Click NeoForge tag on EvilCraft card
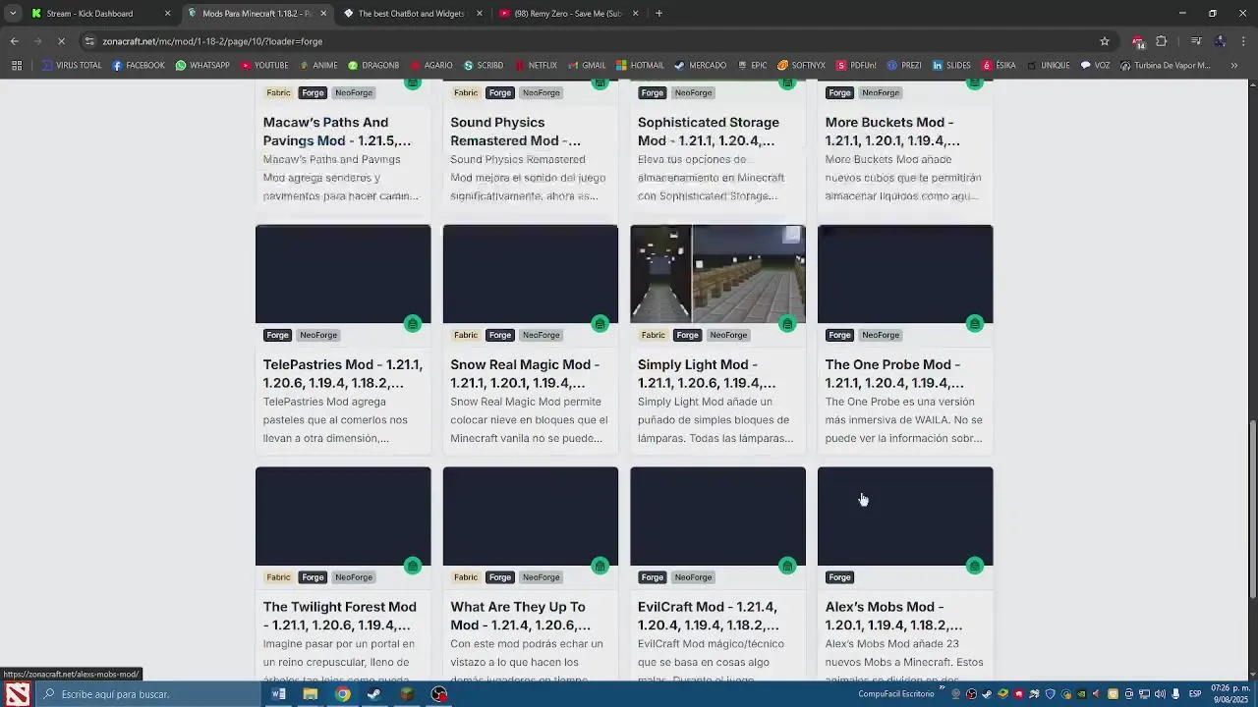The width and height of the screenshot is (1258, 707). point(693,577)
